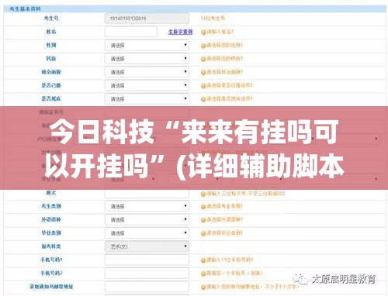Open the 性别 gender dropdown
The width and height of the screenshot is (388, 296).
(147, 45)
